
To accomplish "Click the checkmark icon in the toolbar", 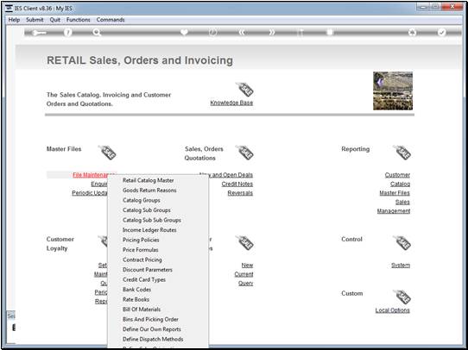I will click(441, 33).
